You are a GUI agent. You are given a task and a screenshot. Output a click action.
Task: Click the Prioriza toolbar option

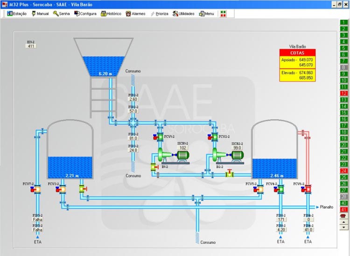point(160,14)
